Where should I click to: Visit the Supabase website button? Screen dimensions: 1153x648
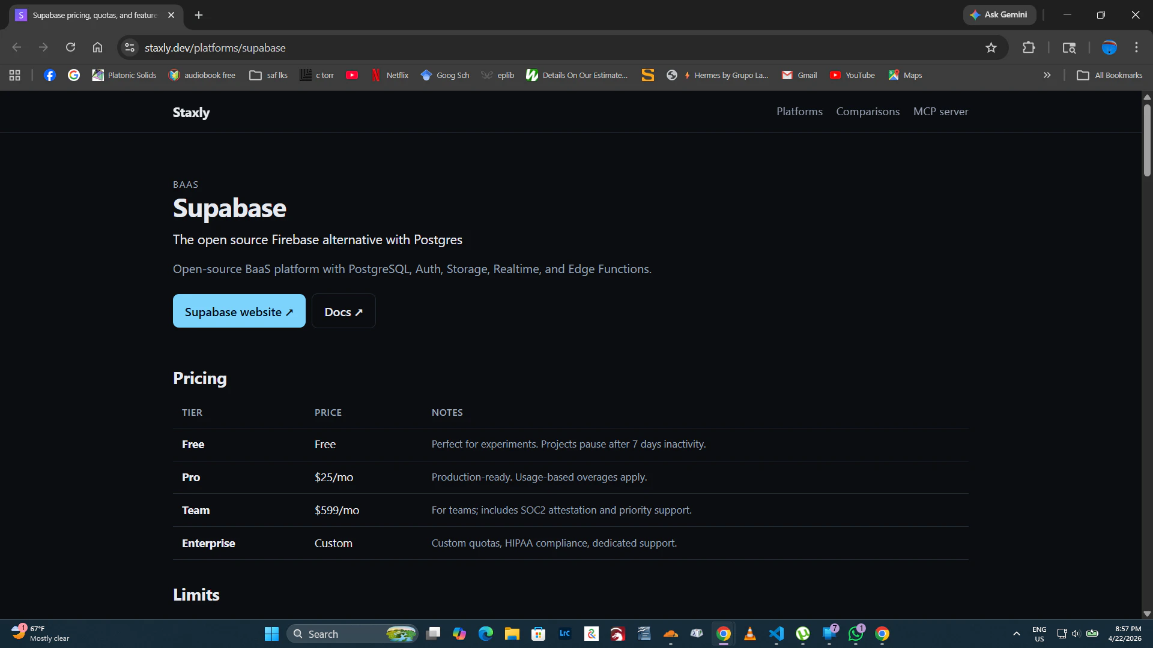coord(239,311)
